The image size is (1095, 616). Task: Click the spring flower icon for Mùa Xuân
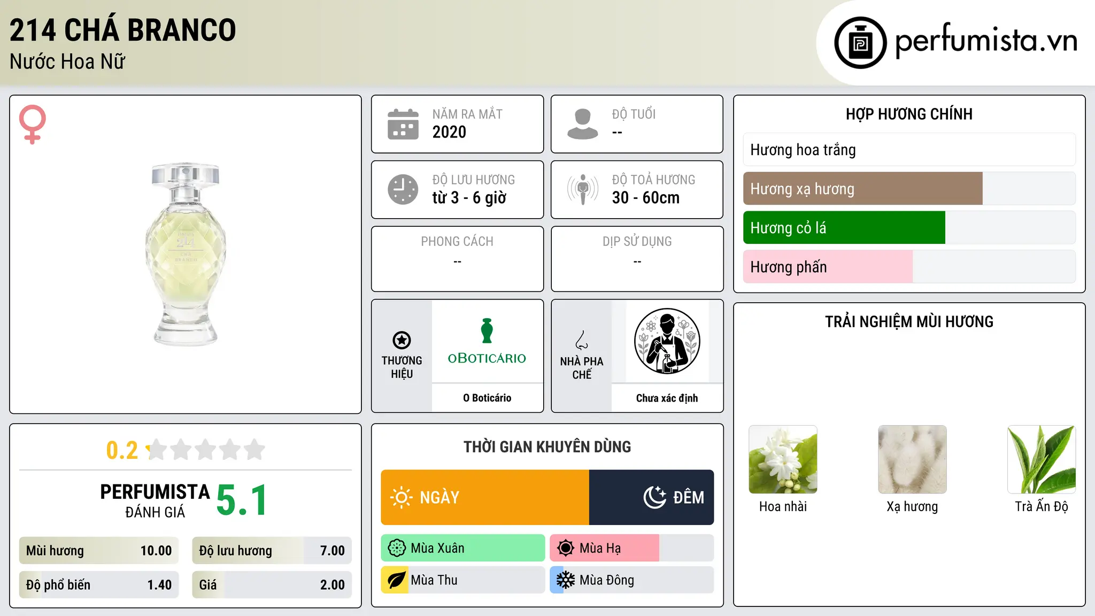[397, 548]
